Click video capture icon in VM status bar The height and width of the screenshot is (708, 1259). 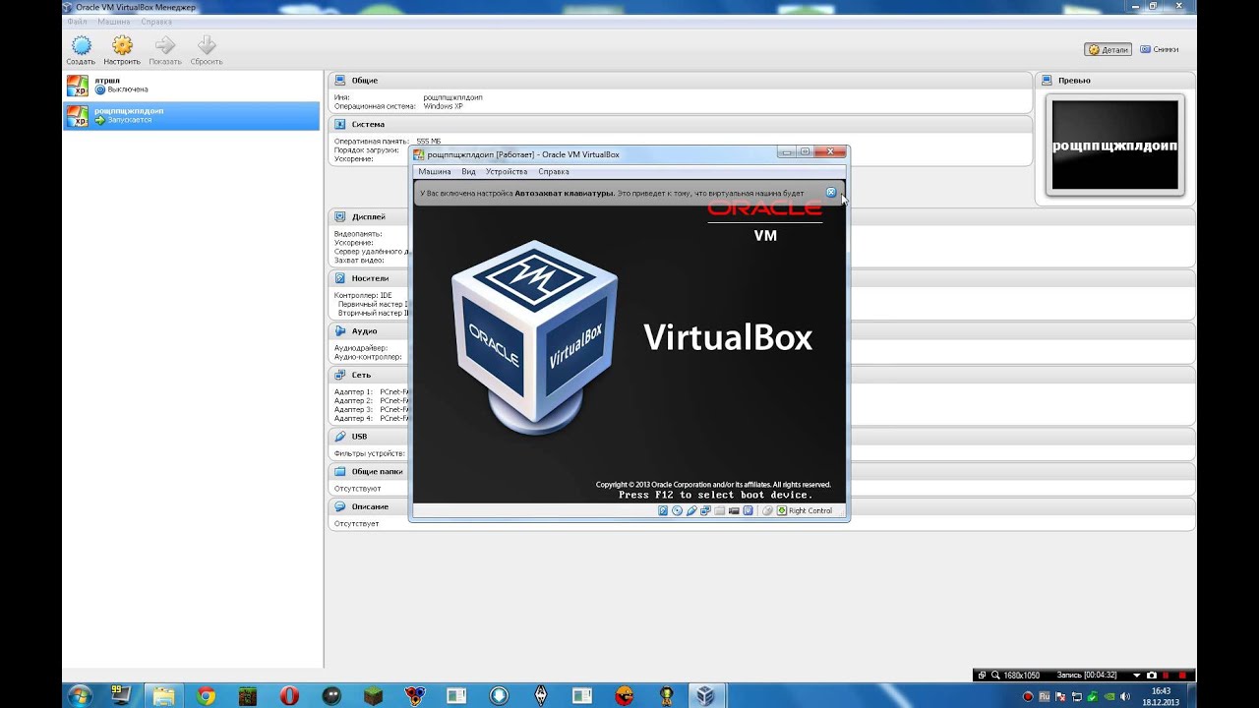[x=734, y=510]
